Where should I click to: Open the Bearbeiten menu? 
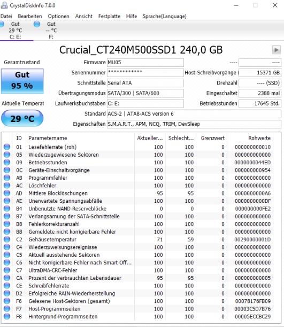[x=30, y=16]
